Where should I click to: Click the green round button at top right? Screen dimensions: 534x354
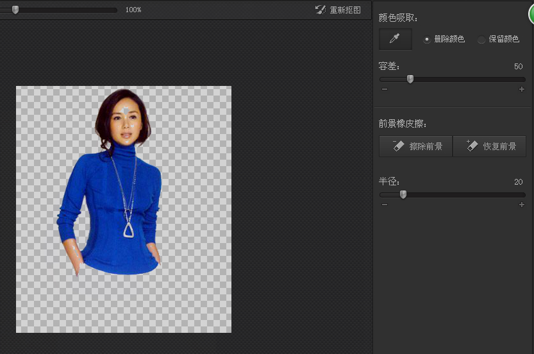tap(531, 14)
